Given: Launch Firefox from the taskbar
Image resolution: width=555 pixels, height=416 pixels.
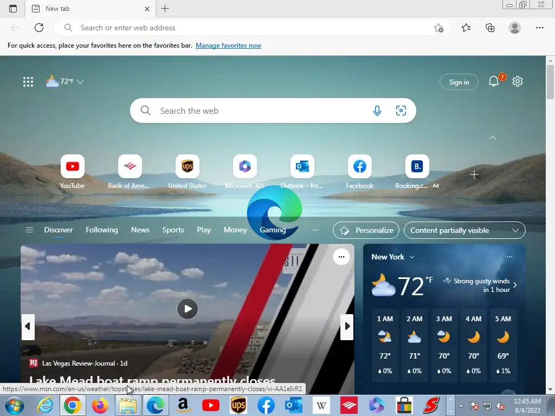Looking at the screenshot, I should (100, 405).
